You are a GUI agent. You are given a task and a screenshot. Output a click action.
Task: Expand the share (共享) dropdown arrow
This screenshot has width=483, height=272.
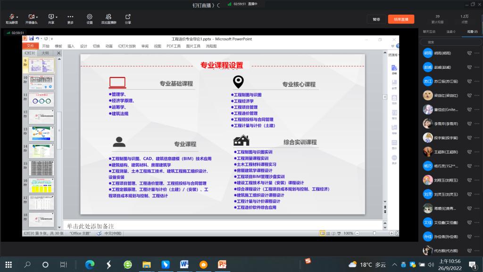(56, 16)
